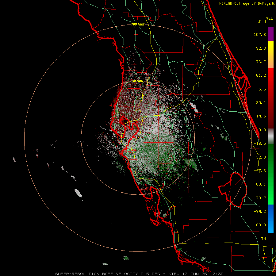Pick the gray segment of the color bar
The width and height of the screenshot is (276, 276).
(x=271, y=136)
